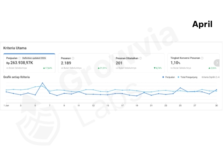Click the 201 cancelled orders value
The image size is (223, 152).
click(119, 63)
